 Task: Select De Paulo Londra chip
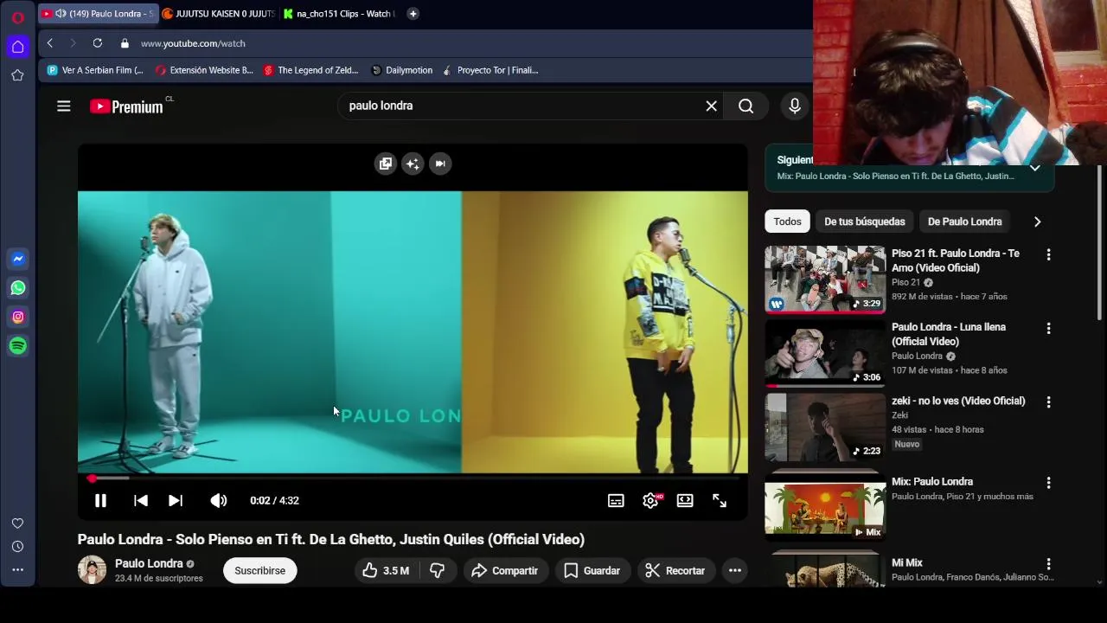[964, 222]
